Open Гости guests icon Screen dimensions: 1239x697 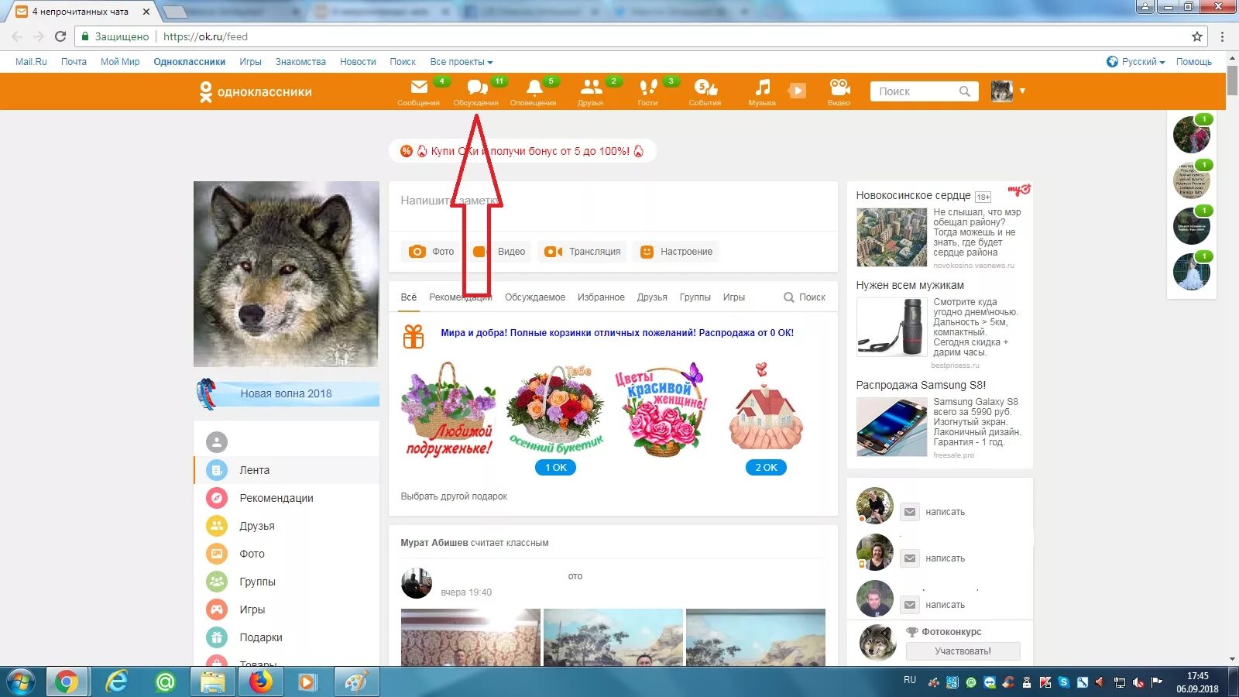click(x=648, y=91)
